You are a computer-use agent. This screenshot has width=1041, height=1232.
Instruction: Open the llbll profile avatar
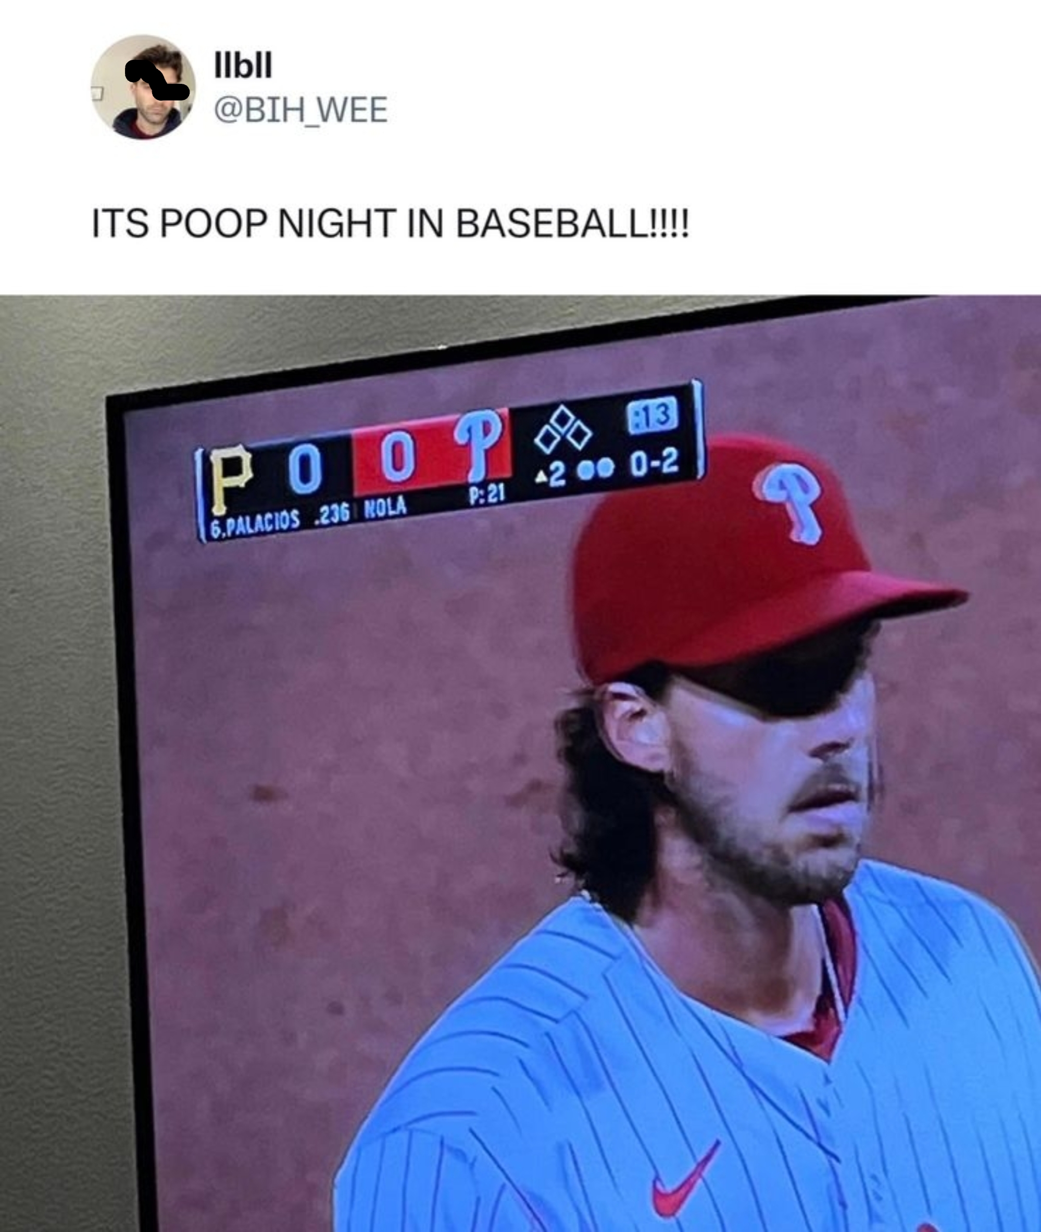(x=143, y=87)
